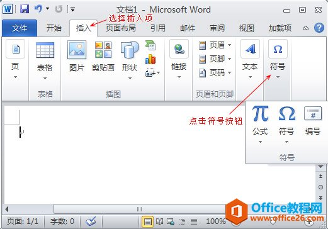Expand the 形状 shapes dropdown arrow
This screenshot has height=229, width=328.
coord(130,79)
